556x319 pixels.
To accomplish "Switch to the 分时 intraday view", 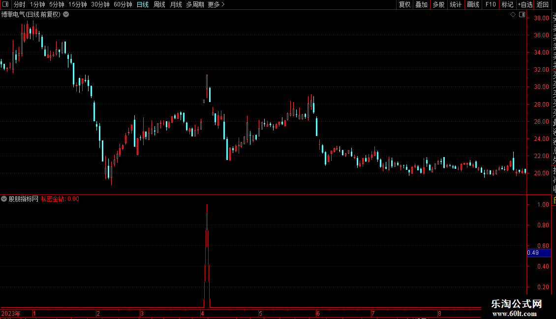I will (x=20, y=4).
